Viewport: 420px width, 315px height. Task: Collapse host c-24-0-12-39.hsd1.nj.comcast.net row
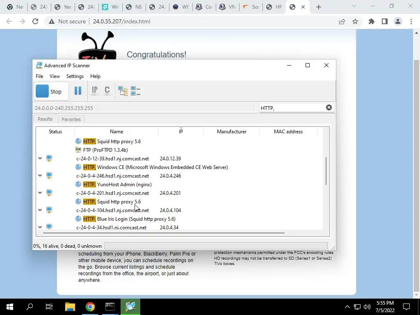(x=40, y=158)
